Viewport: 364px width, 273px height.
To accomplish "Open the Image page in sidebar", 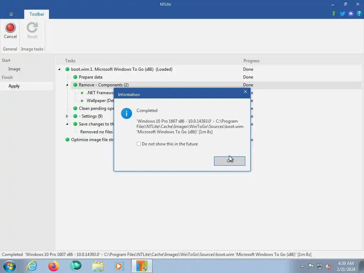I will 14,69.
